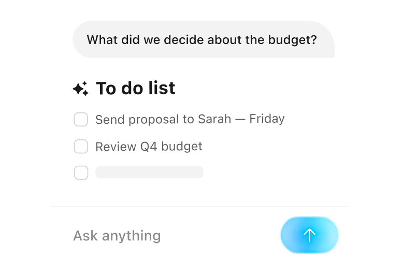The width and height of the screenshot is (403, 258).
Task: Click the gray loading placeholder bar
Action: pyautogui.click(x=149, y=172)
